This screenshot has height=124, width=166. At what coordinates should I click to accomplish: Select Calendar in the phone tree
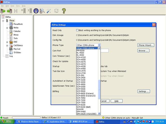(17, 31)
